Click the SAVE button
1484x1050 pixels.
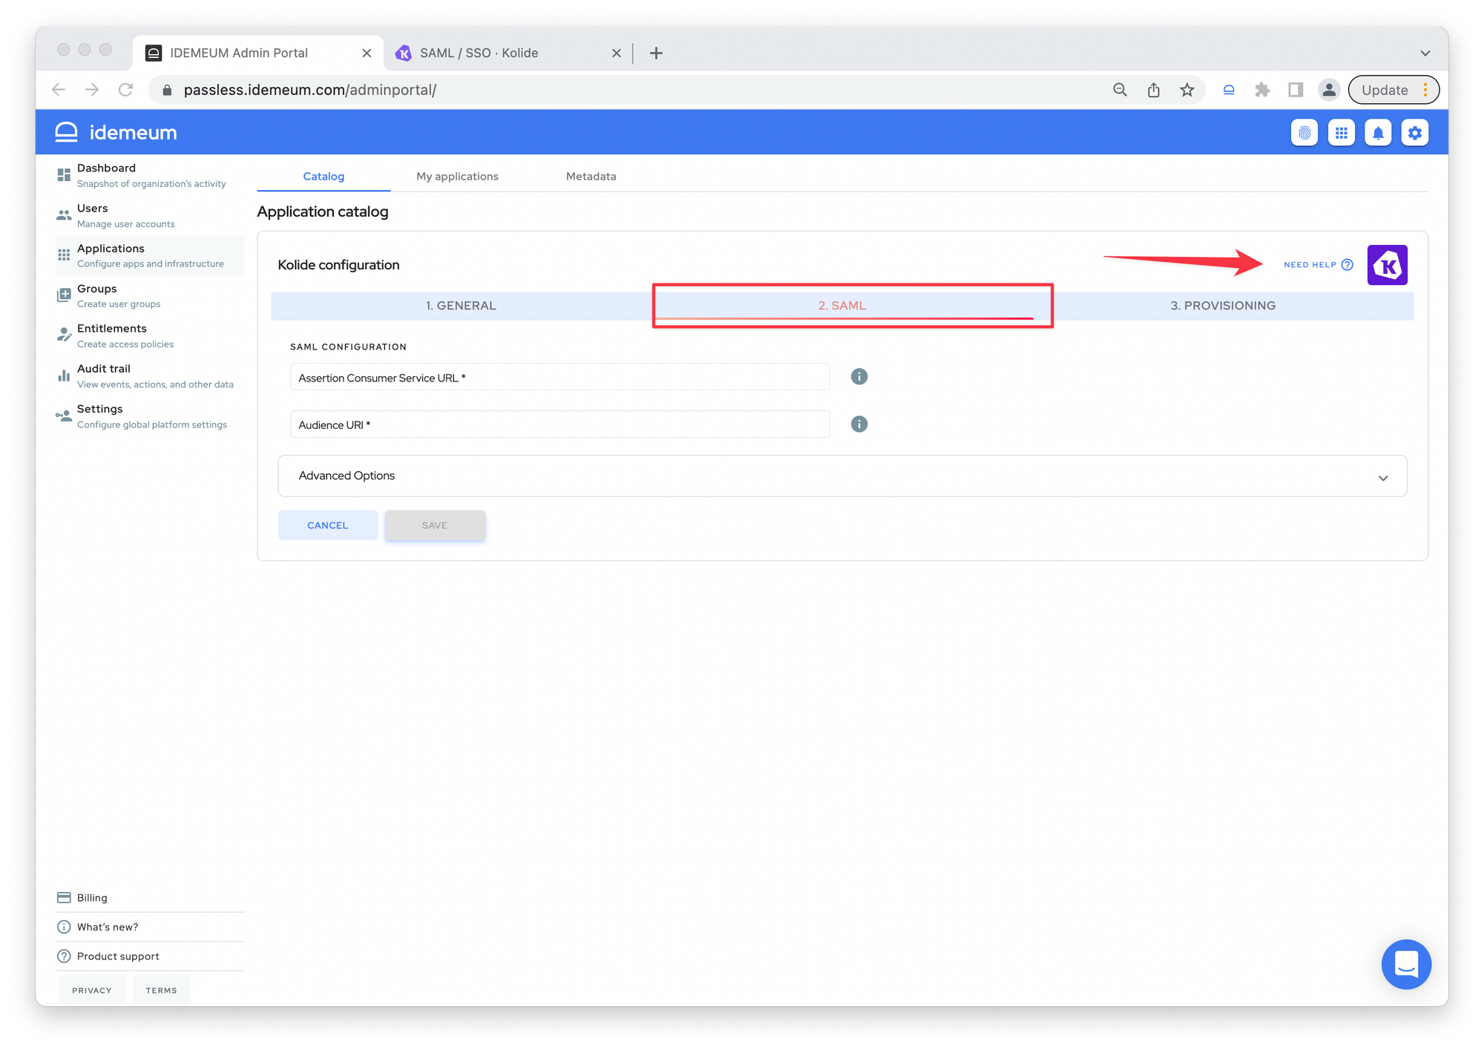tap(435, 525)
